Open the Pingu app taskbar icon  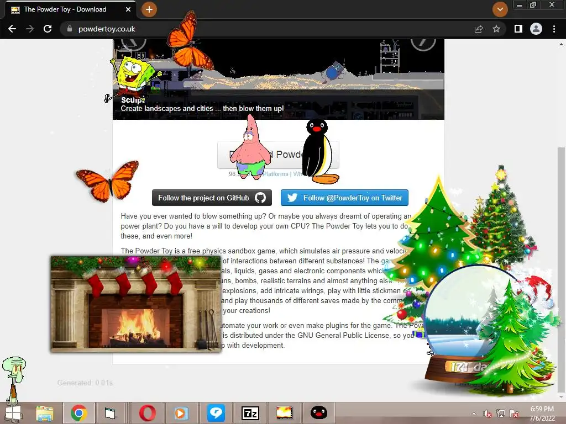[x=319, y=413]
